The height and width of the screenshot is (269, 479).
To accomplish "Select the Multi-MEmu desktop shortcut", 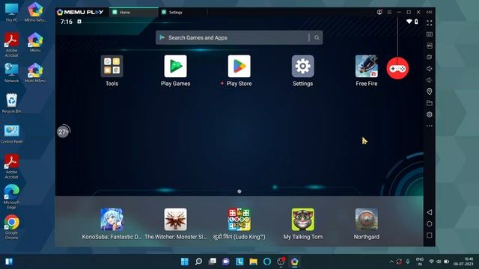I will 35,72.
